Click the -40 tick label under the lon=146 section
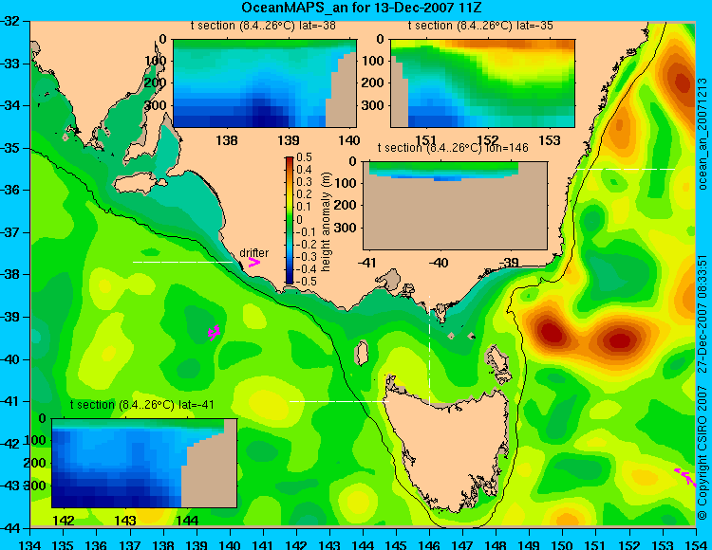 439,263
